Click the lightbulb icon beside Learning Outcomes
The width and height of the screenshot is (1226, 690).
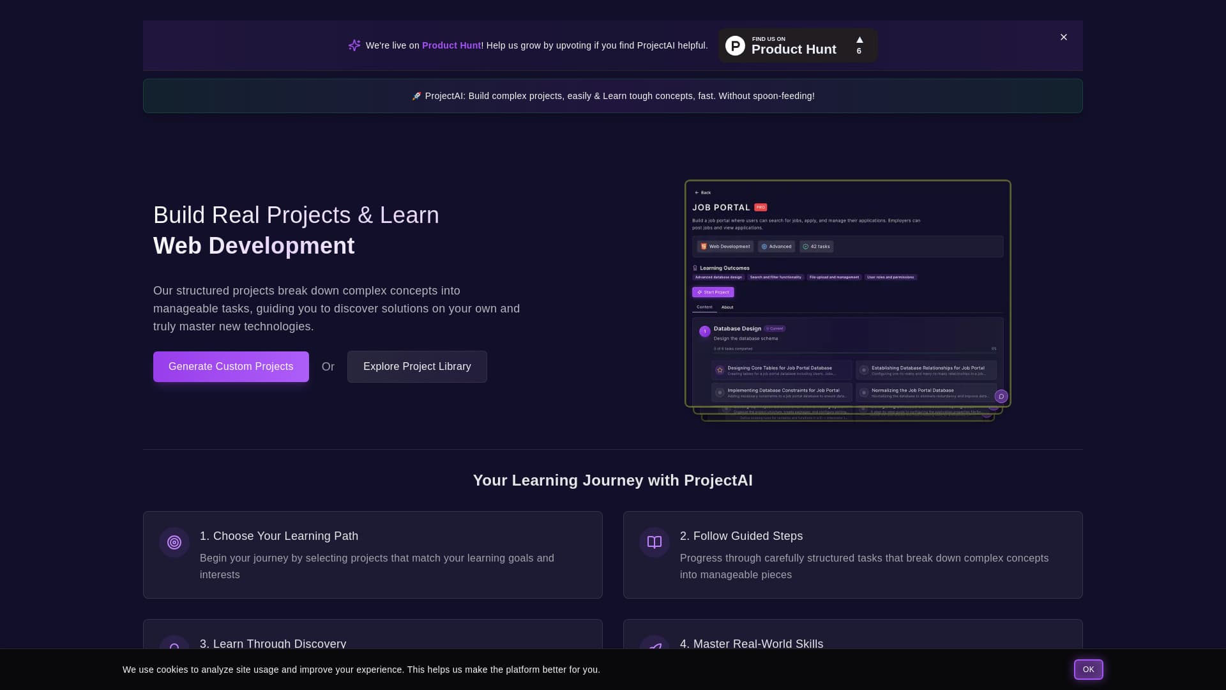[695, 268]
